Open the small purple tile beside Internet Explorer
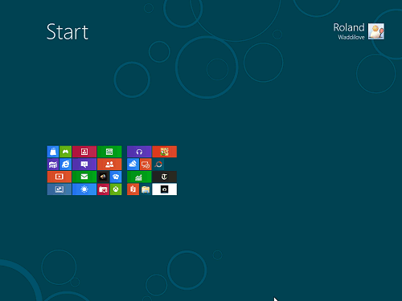 click(53, 165)
